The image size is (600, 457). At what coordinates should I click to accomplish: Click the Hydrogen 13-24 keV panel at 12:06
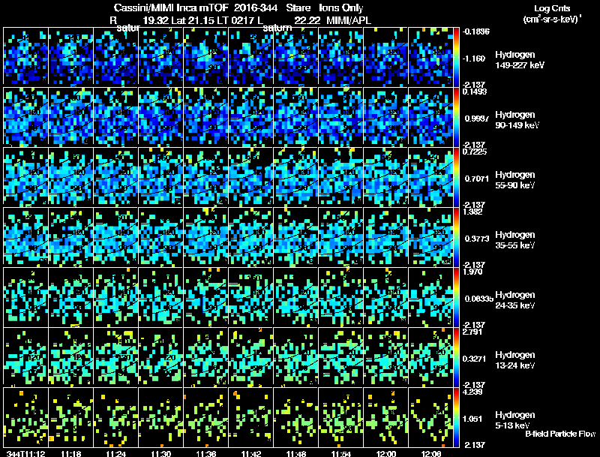[430, 356]
